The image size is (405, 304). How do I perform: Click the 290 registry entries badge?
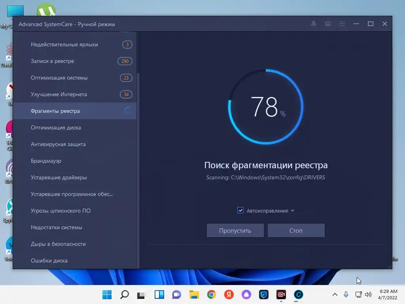(x=125, y=61)
